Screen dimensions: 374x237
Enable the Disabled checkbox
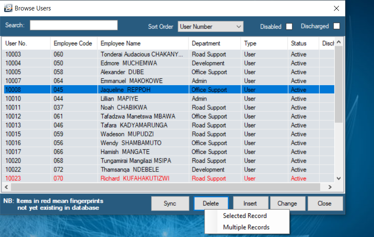[x=289, y=26]
